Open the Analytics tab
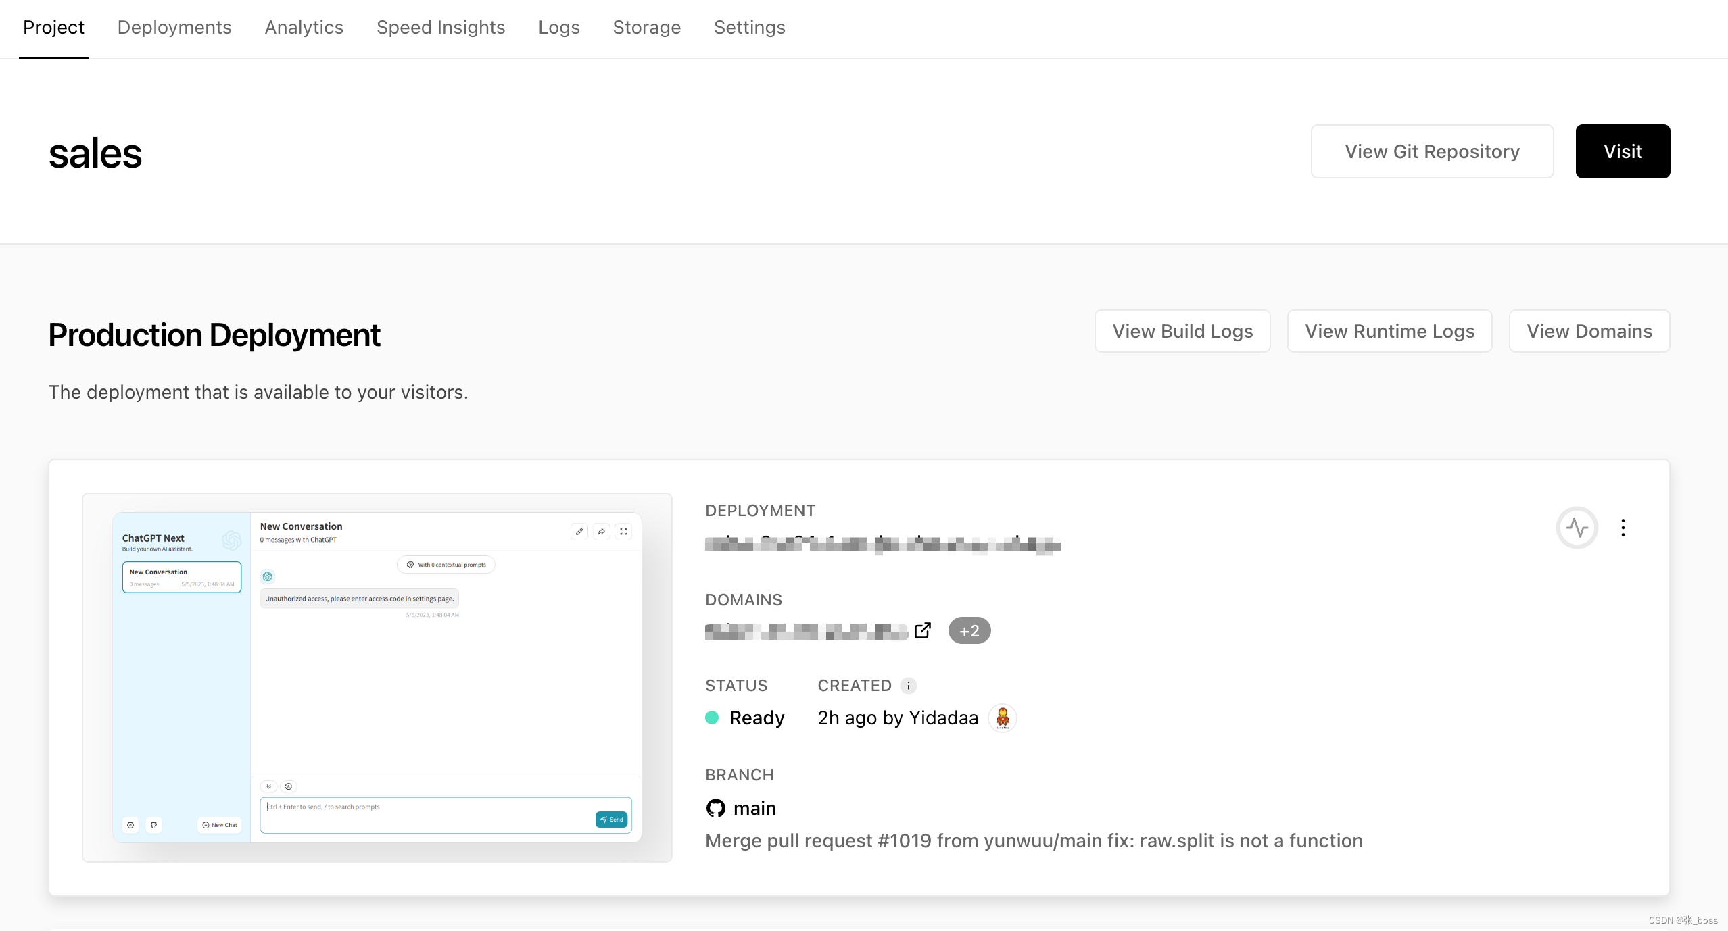The width and height of the screenshot is (1728, 931). [x=304, y=27]
